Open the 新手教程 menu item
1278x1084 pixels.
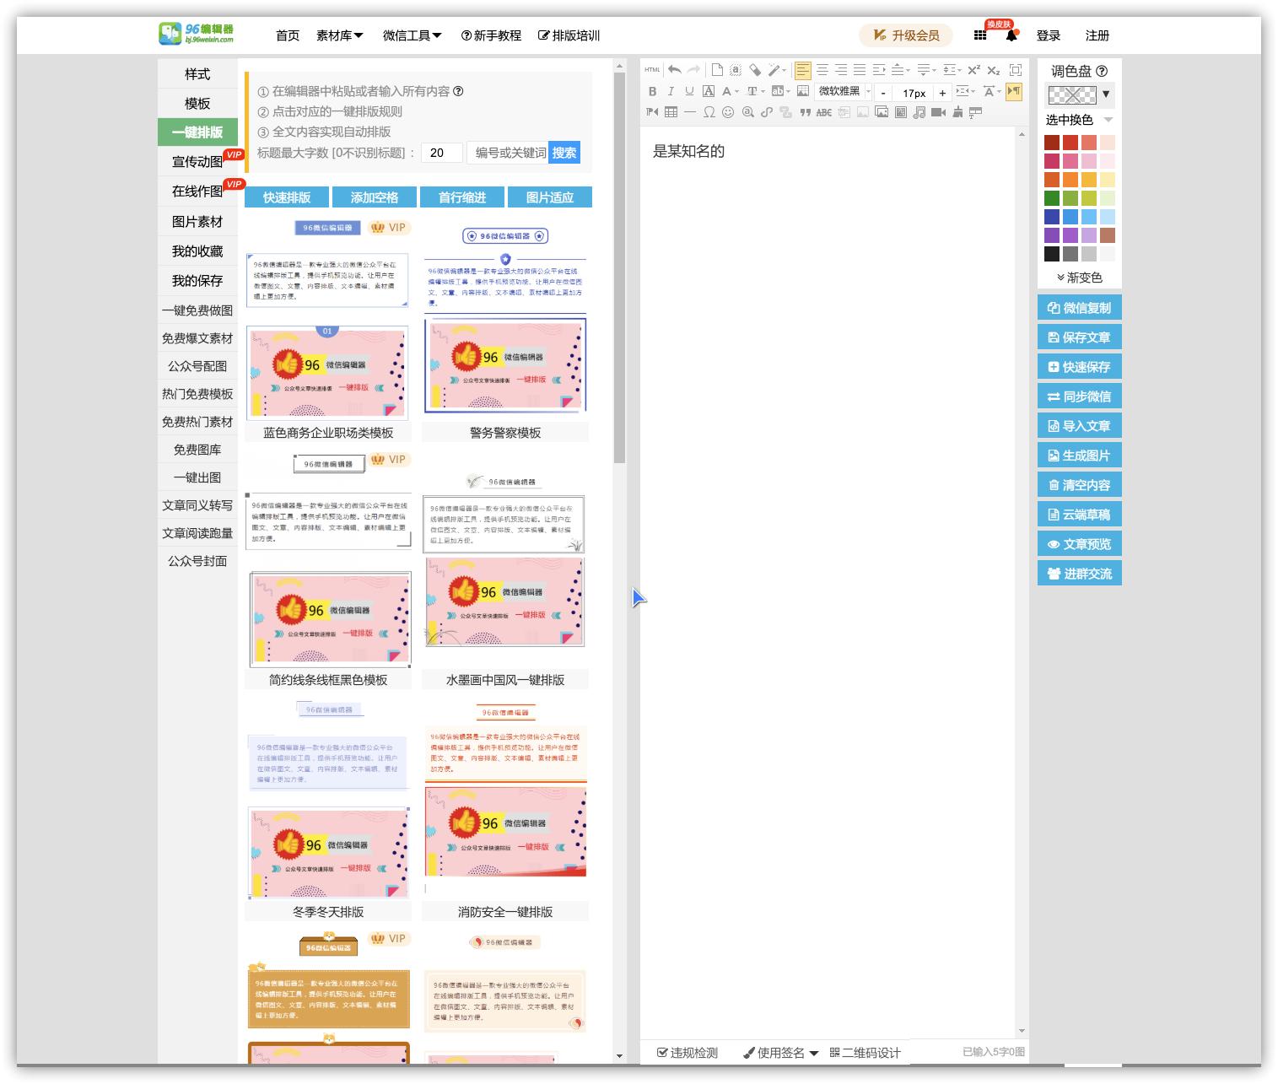(491, 35)
